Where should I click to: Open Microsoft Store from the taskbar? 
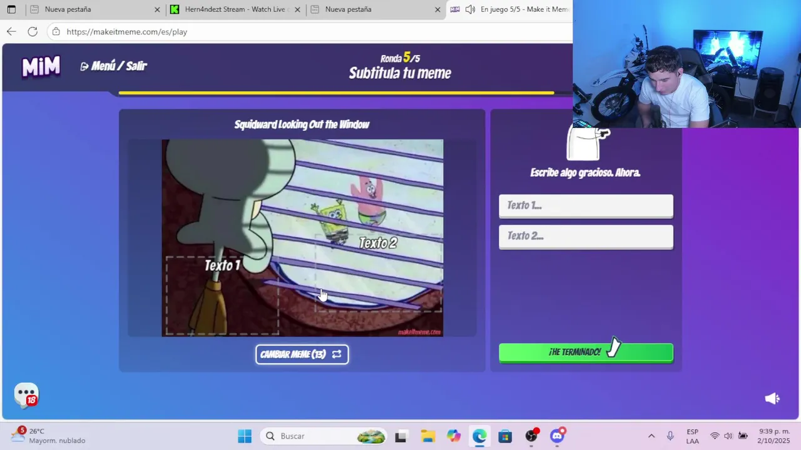pyautogui.click(x=505, y=436)
